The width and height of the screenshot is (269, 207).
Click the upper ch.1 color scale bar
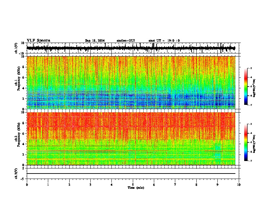[246, 87]
